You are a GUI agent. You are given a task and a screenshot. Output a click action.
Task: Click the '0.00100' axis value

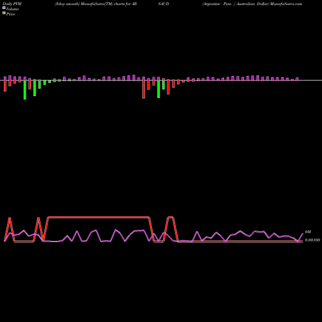tap(312, 240)
